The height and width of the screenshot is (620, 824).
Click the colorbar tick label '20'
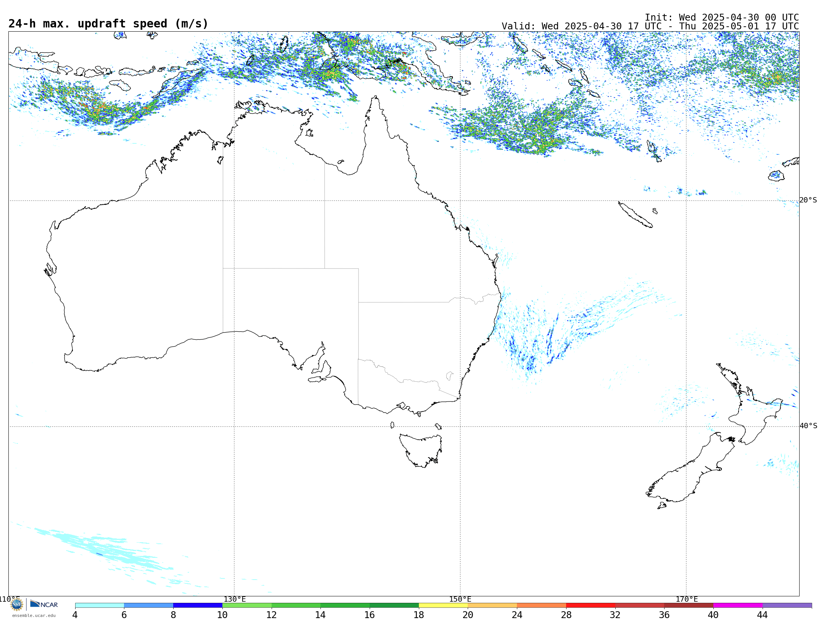(468, 615)
